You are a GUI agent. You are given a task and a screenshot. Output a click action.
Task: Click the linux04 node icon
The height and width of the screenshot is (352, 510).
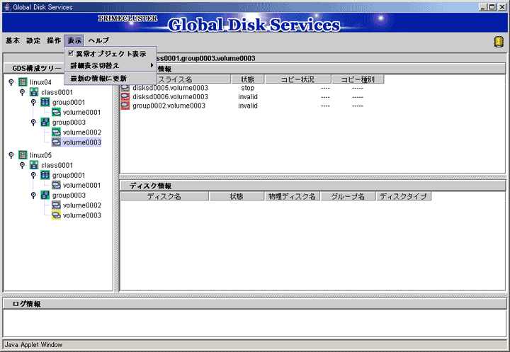click(23, 82)
